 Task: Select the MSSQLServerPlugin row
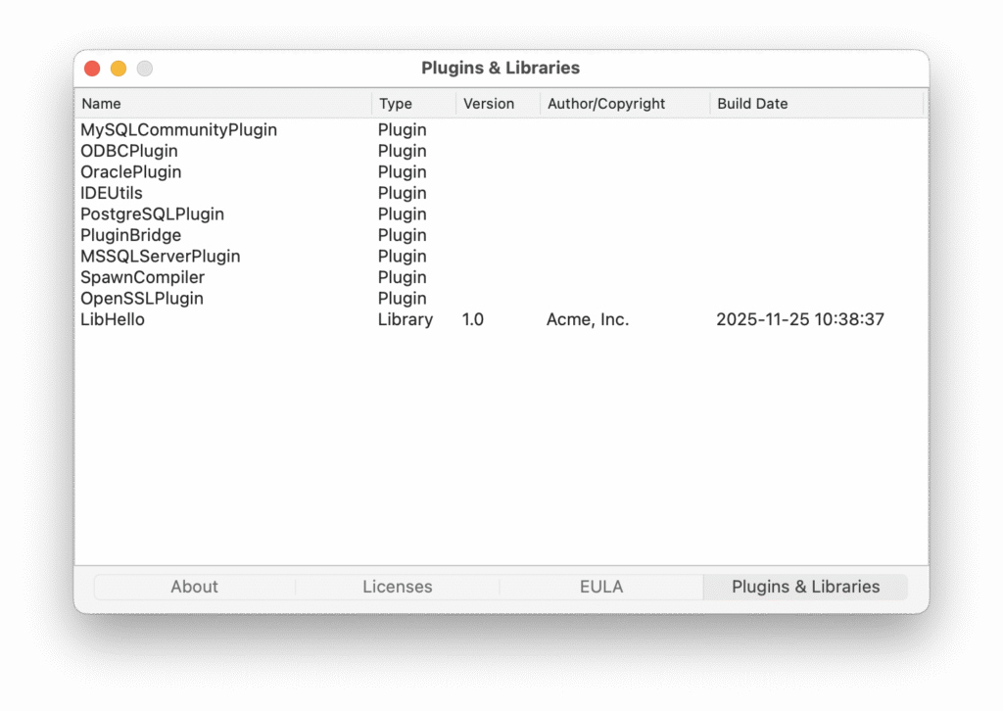click(160, 257)
